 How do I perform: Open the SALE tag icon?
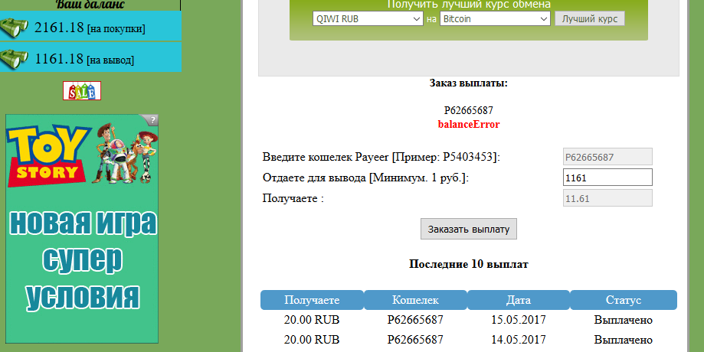(82, 90)
